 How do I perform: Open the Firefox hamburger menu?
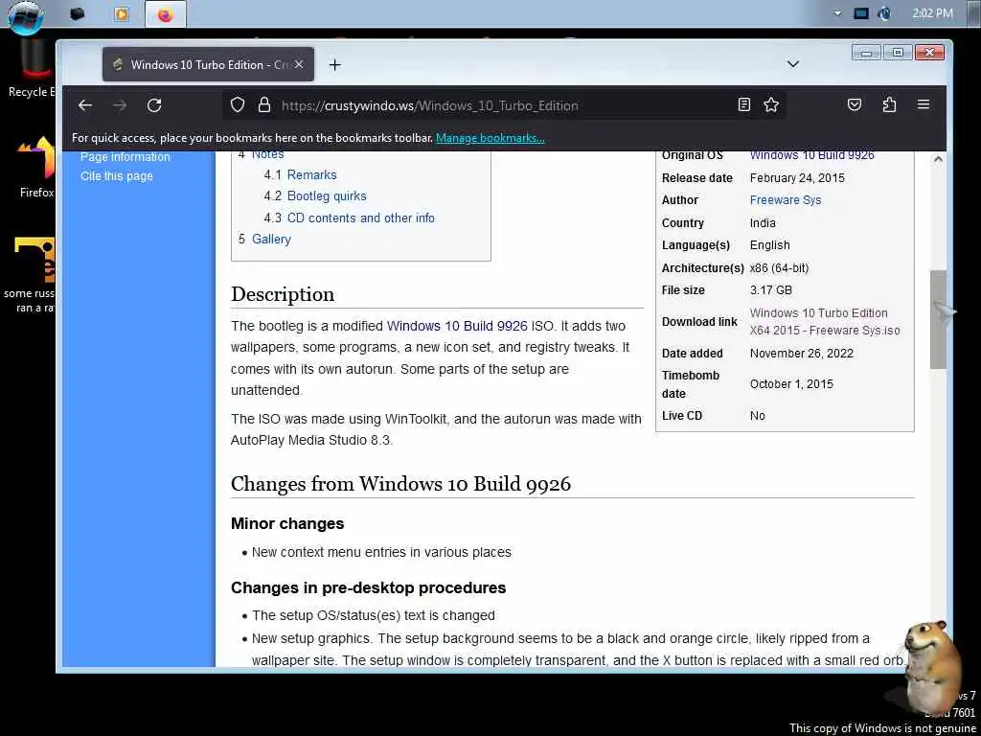click(x=924, y=104)
